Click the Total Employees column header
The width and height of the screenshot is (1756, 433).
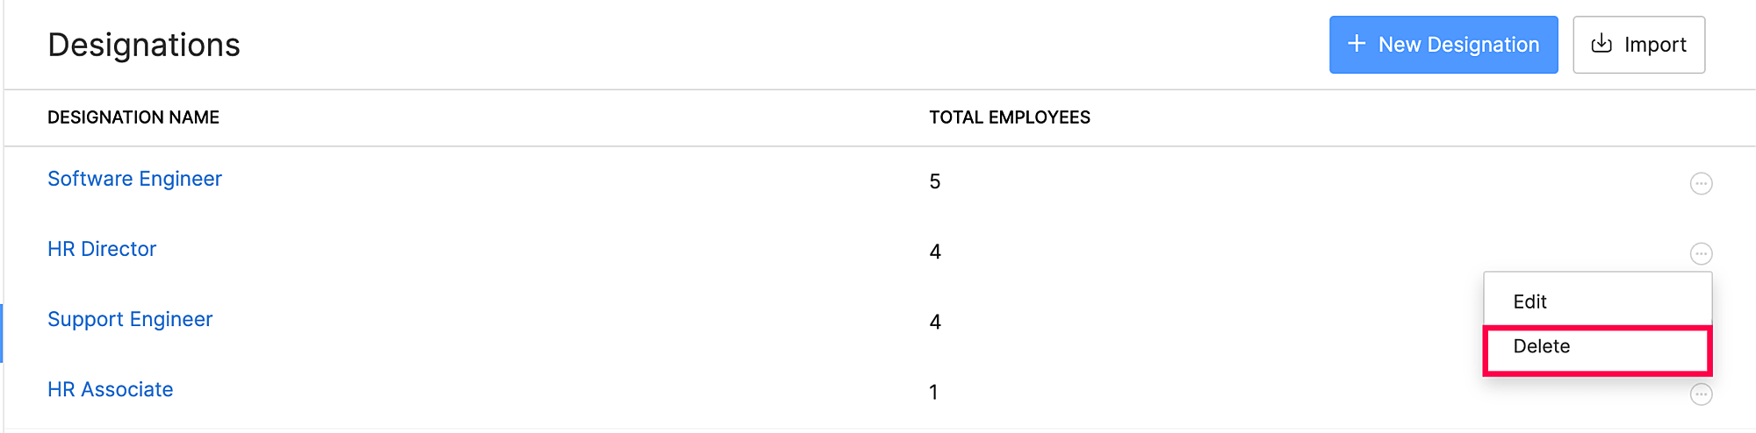coord(1010,117)
